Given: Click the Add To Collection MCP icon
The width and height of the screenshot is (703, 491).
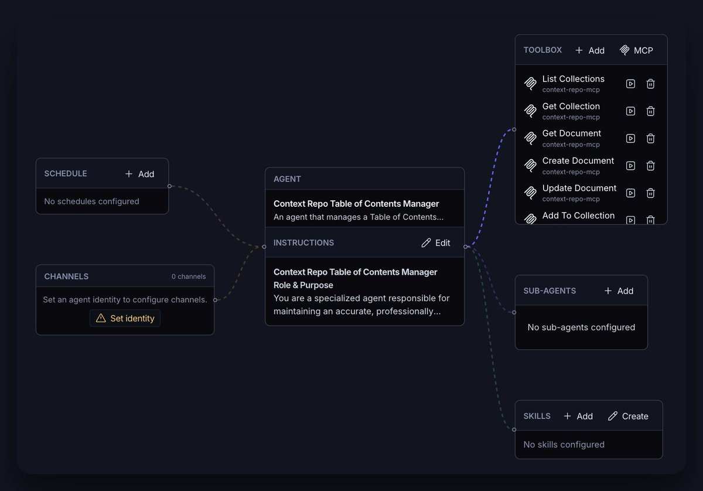Looking at the screenshot, I should point(530,219).
